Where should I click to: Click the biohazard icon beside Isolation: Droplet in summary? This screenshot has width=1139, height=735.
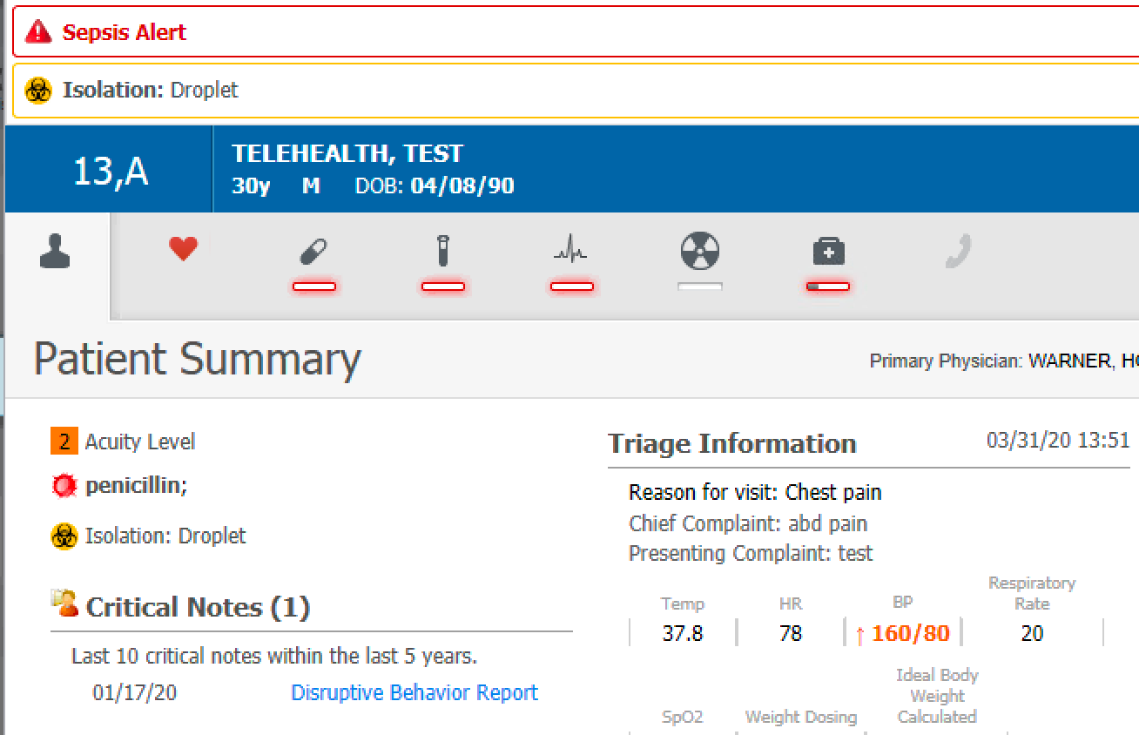coord(64,536)
